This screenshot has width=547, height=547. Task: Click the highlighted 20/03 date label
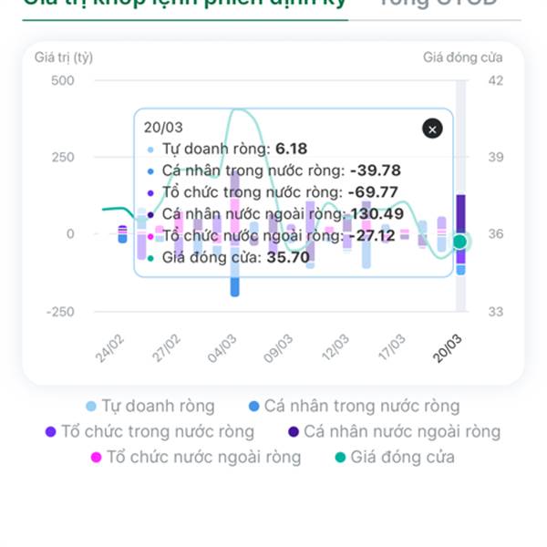449,348
